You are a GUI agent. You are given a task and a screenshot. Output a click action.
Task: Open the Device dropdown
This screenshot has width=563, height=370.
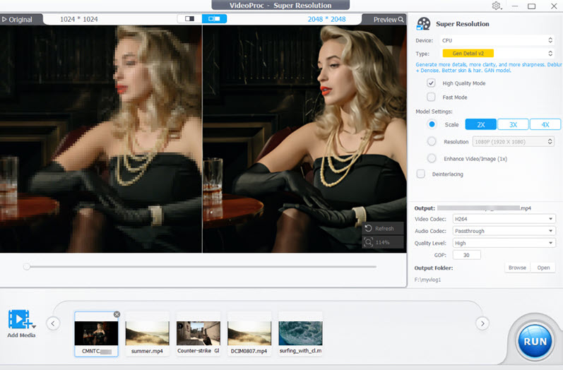click(x=496, y=41)
